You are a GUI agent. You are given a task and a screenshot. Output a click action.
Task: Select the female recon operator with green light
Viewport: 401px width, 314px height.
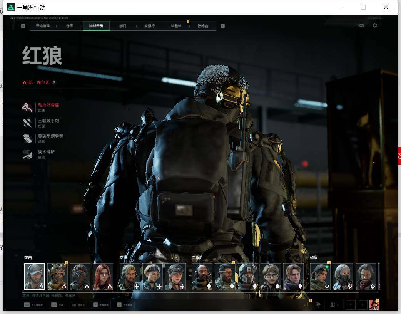pyautogui.click(x=320, y=277)
